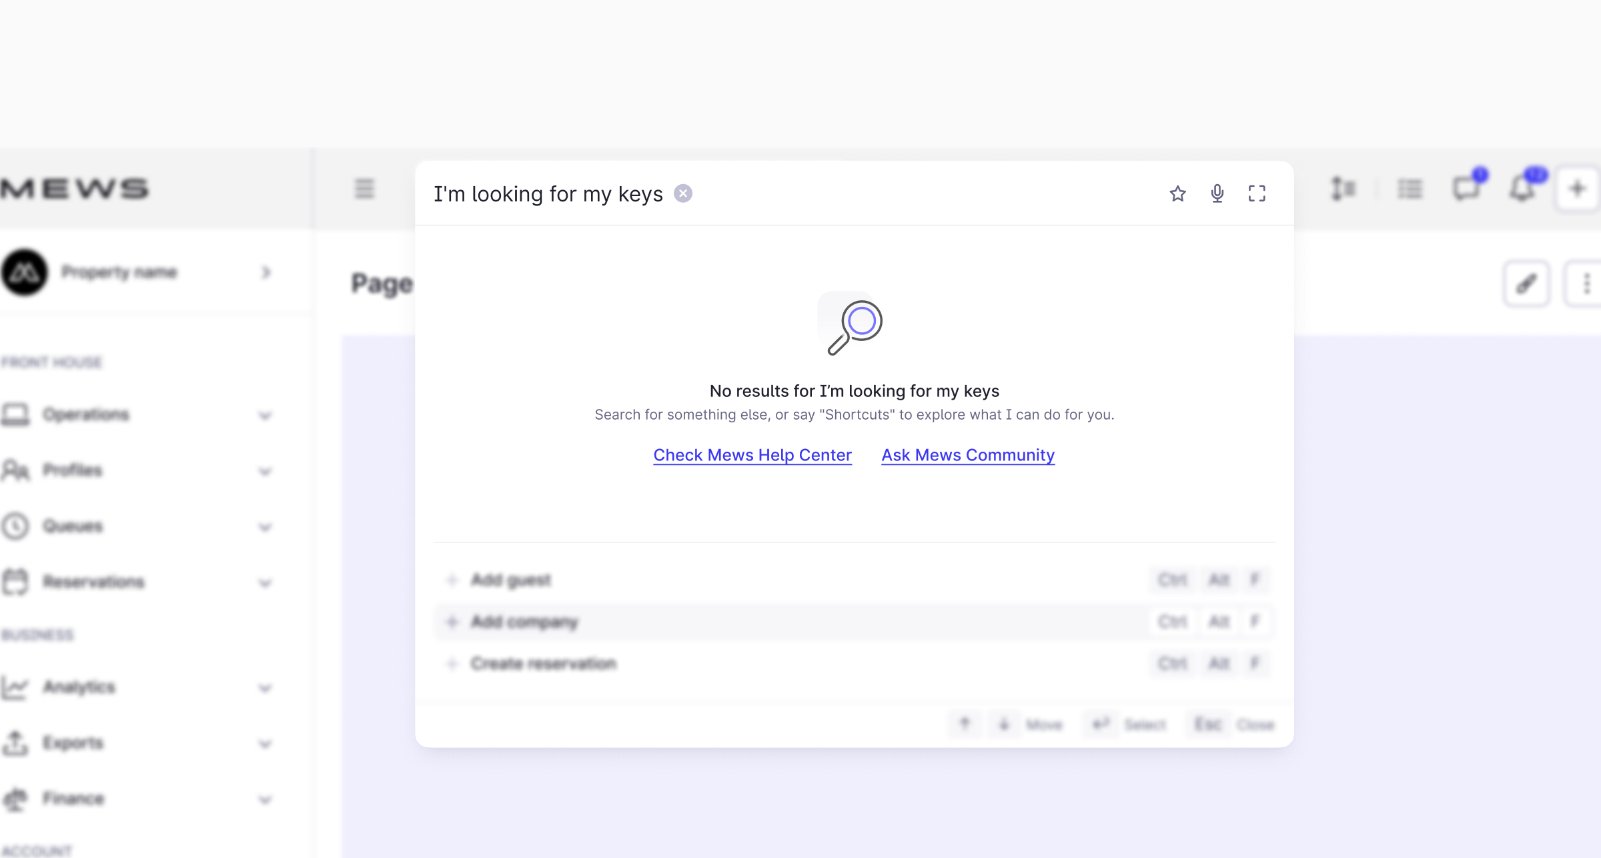This screenshot has height=858, width=1601.
Task: Open the notifications bell
Action: pyautogui.click(x=1522, y=189)
